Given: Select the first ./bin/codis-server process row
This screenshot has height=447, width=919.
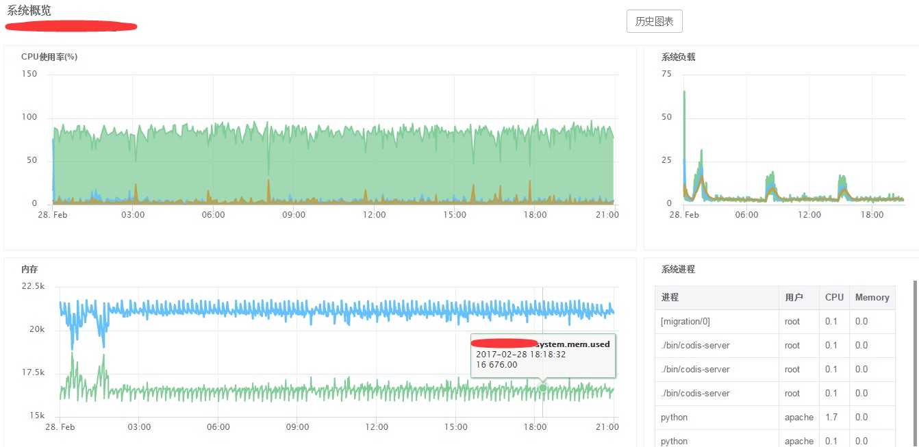Looking at the screenshot, I should click(x=775, y=346).
